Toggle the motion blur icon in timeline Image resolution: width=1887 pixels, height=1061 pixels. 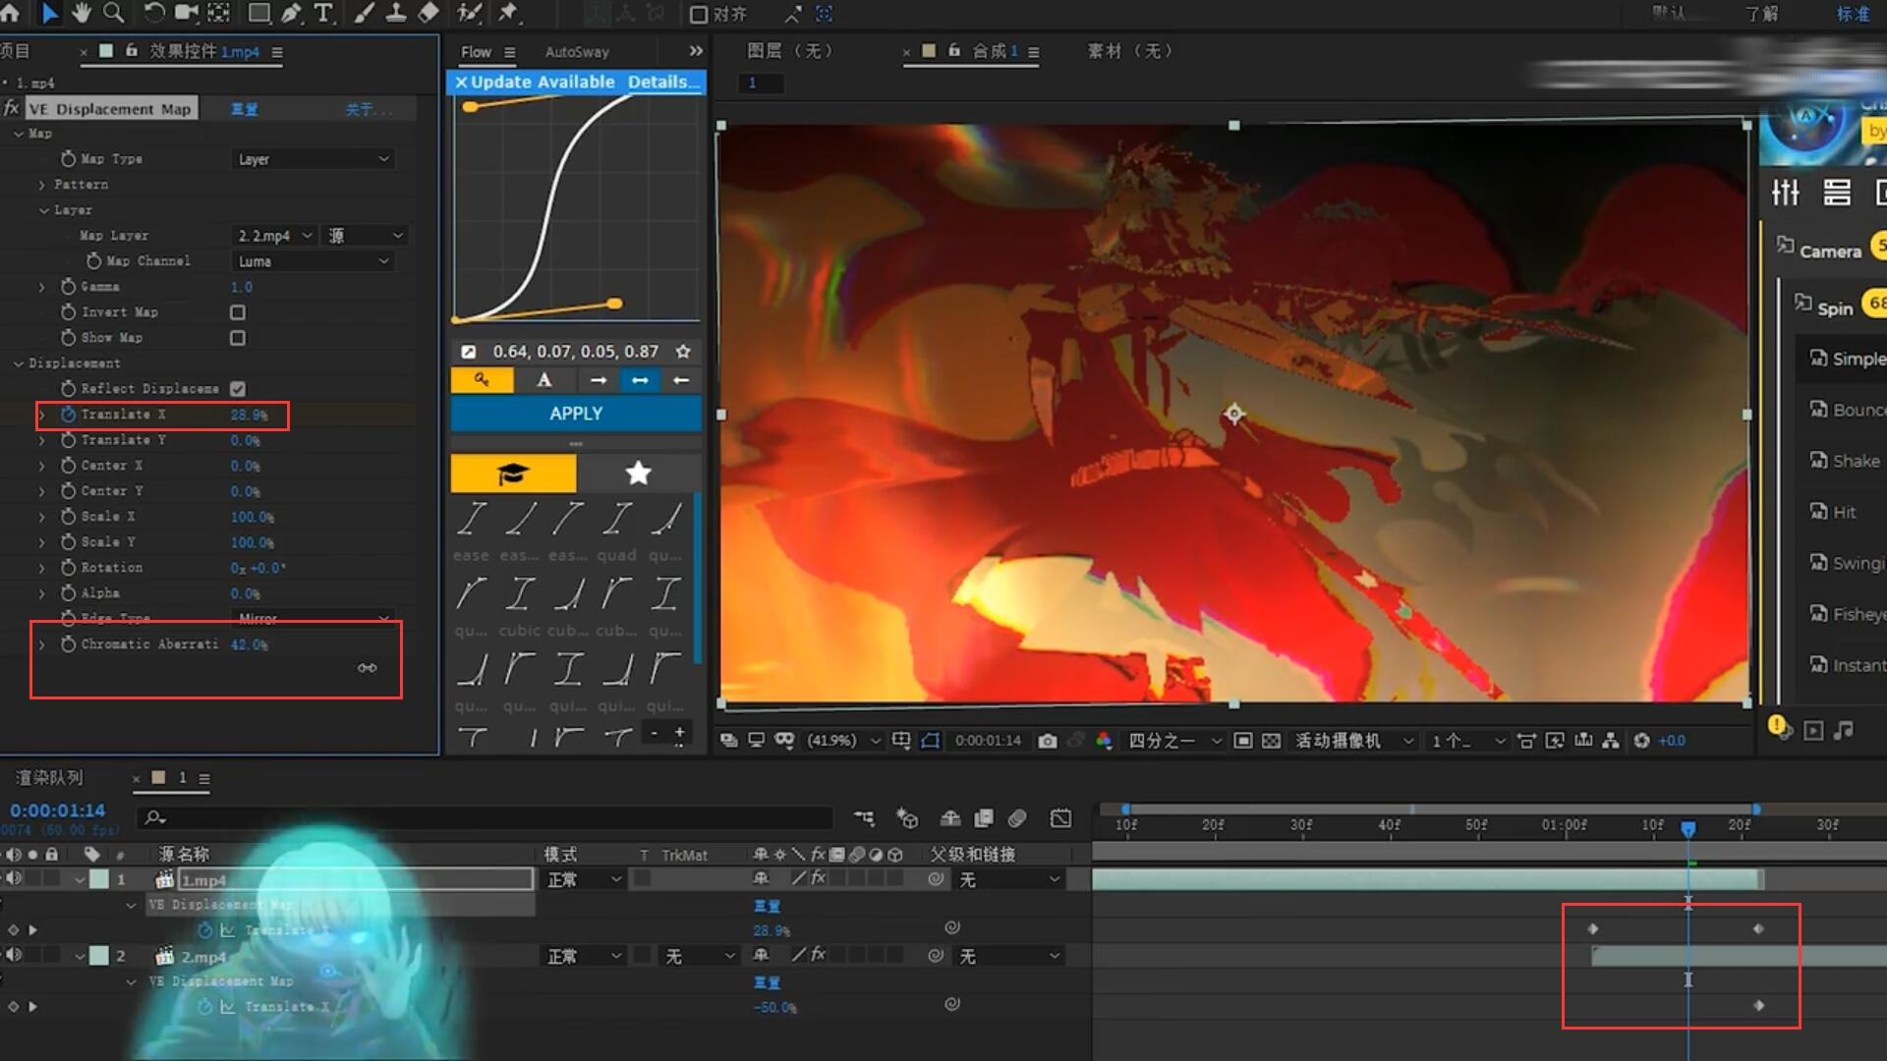tap(1017, 818)
